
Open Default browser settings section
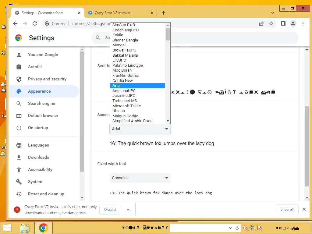[x=43, y=115]
